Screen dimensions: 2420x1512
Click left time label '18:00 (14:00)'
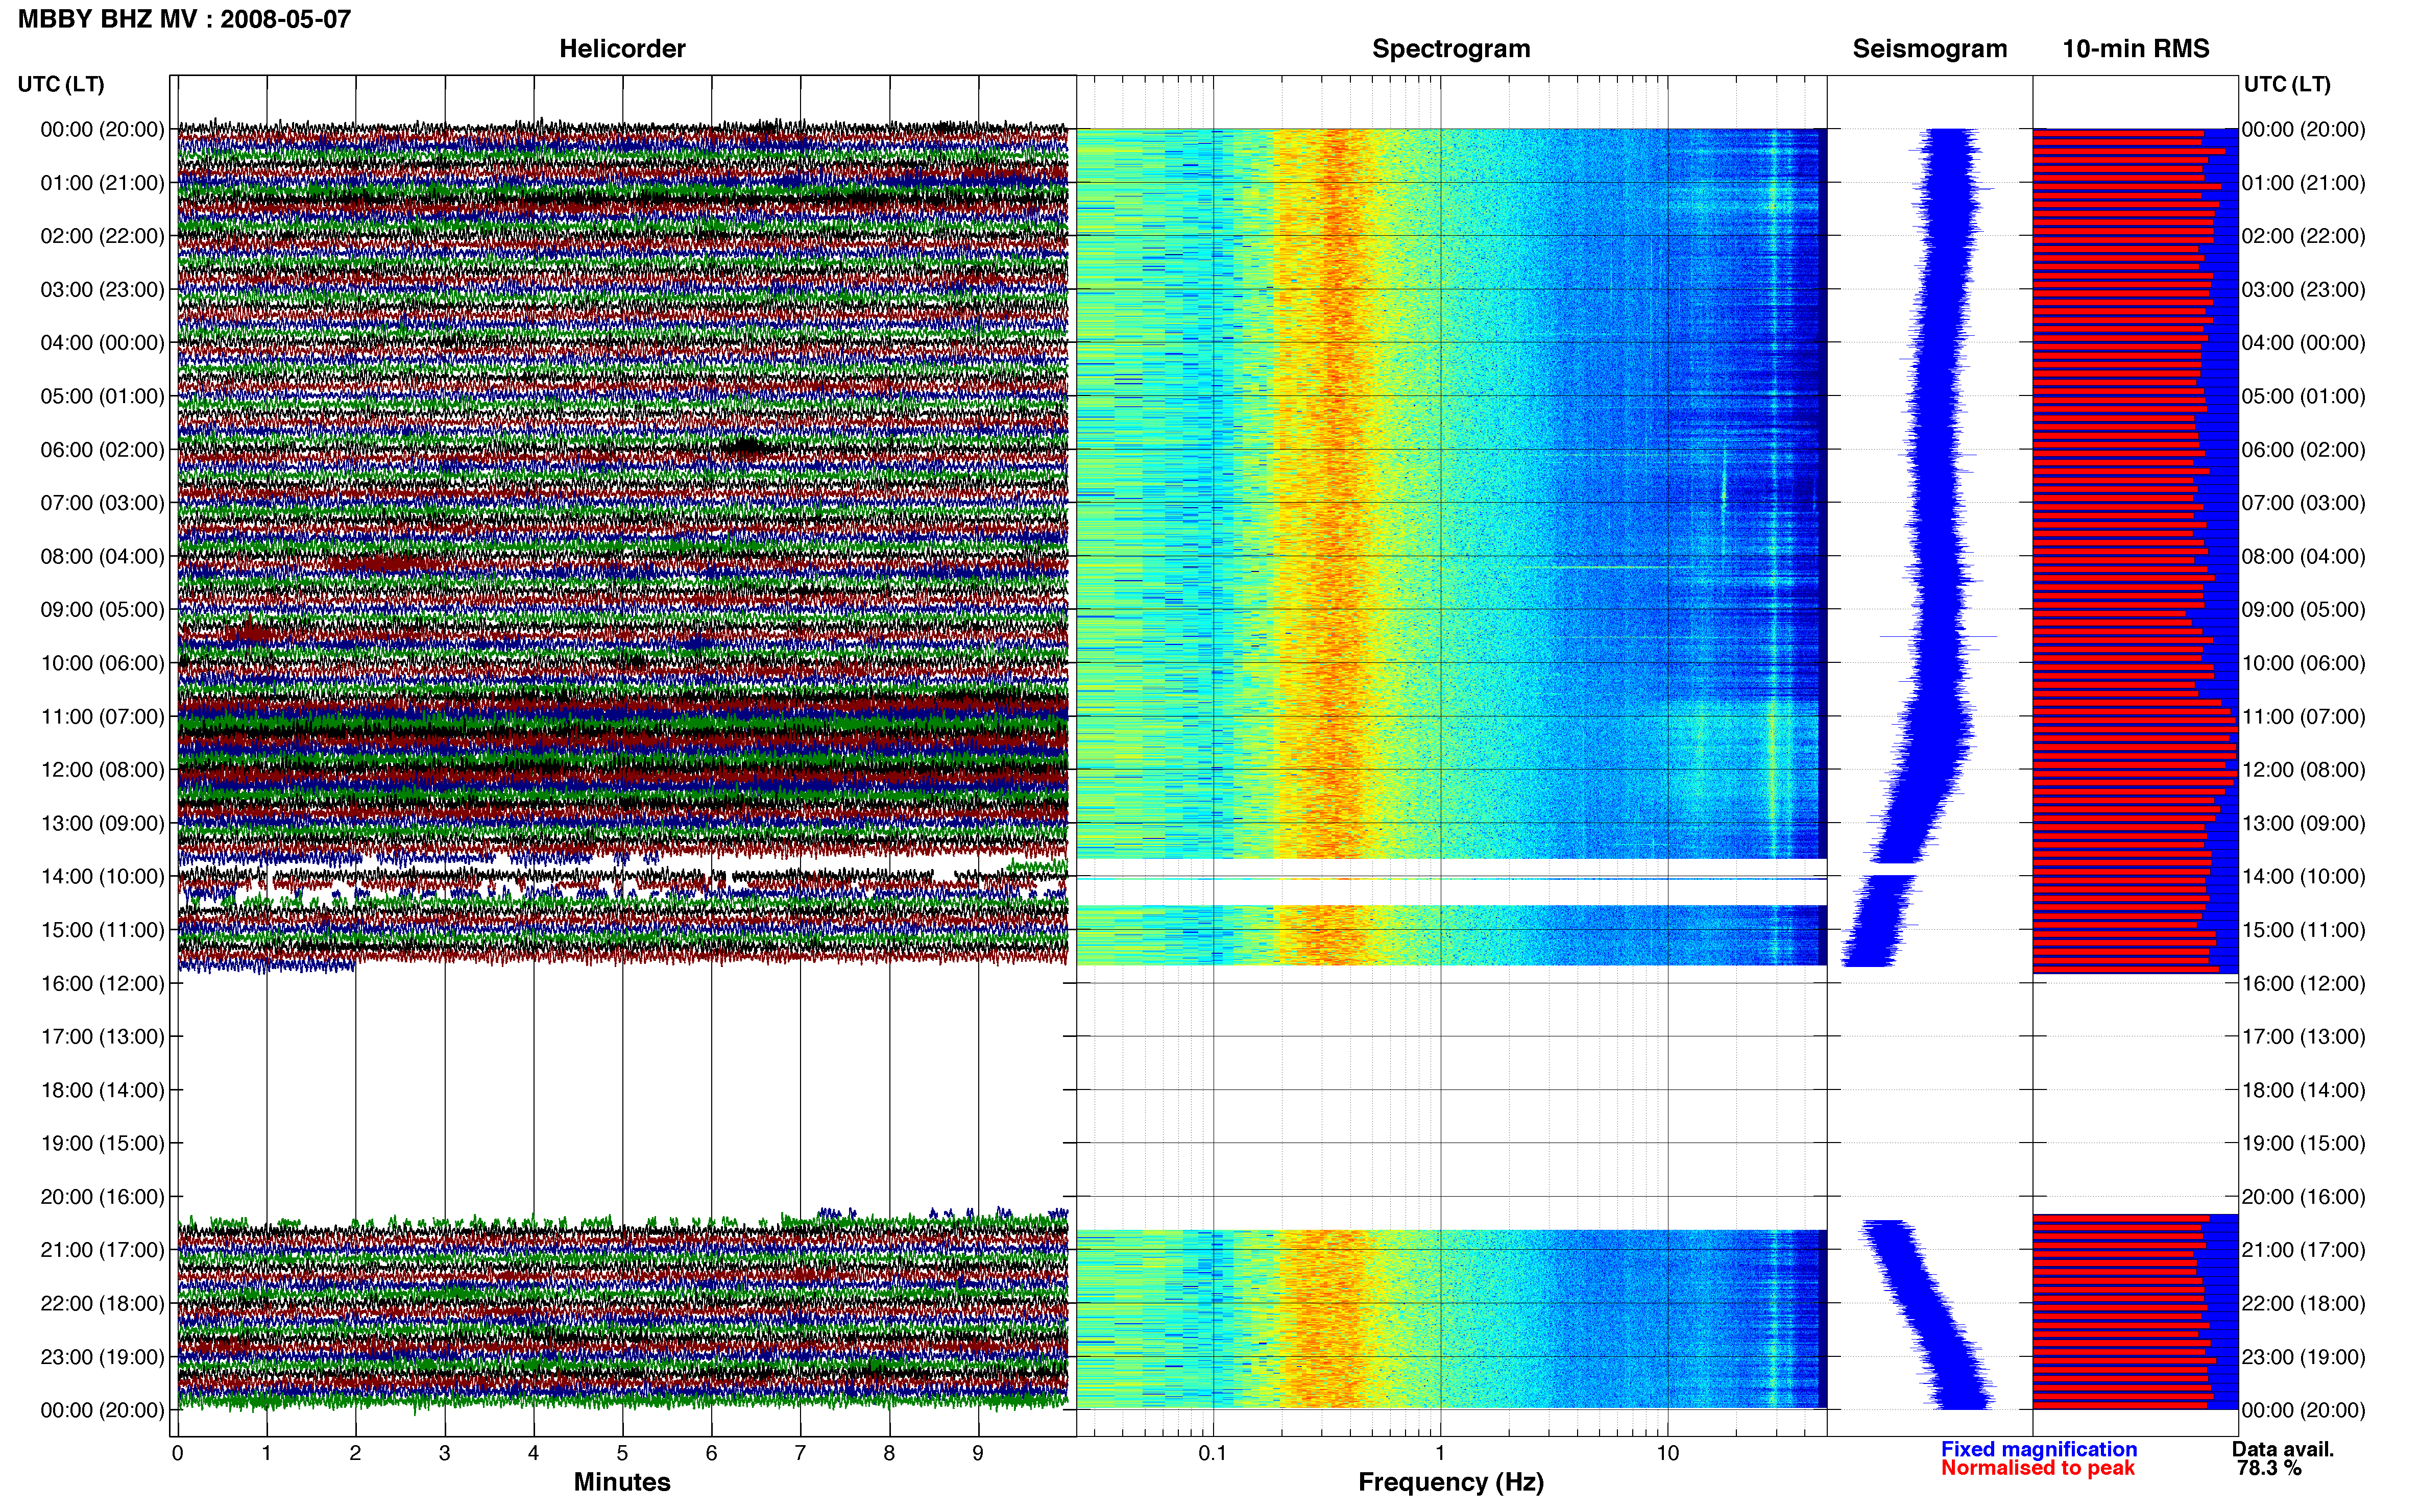[102, 1090]
